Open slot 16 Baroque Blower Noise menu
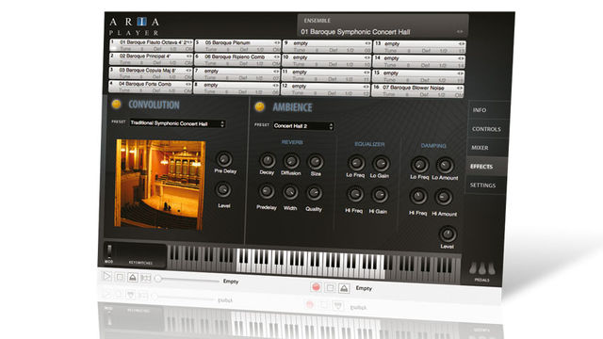This screenshot has height=339, width=603. pos(459,88)
